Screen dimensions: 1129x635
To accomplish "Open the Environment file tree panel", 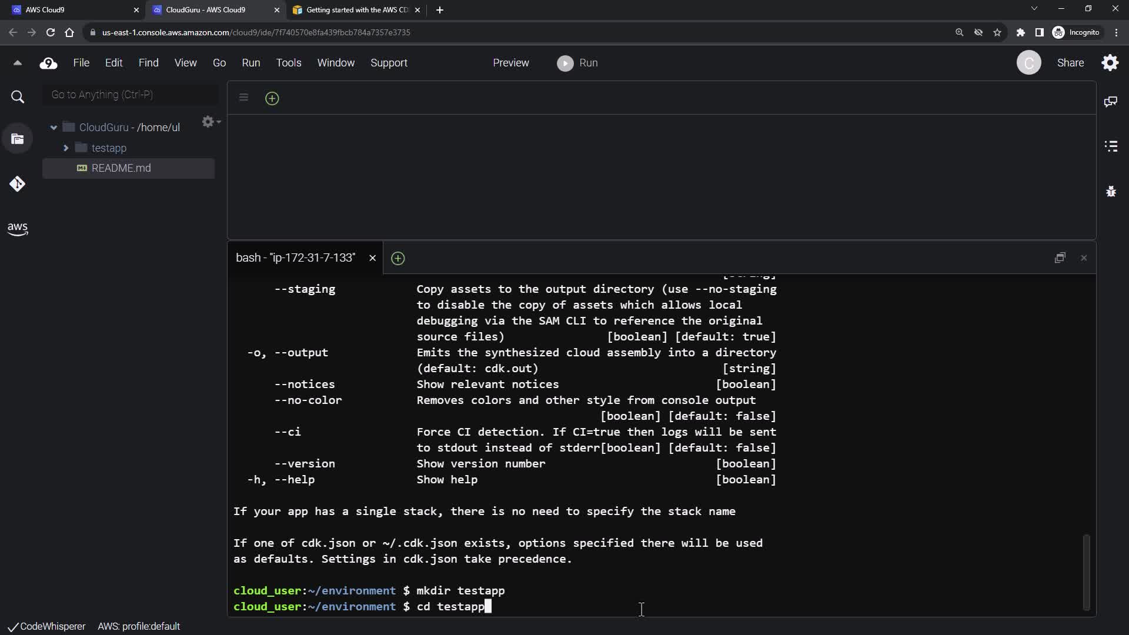I will (x=18, y=139).
